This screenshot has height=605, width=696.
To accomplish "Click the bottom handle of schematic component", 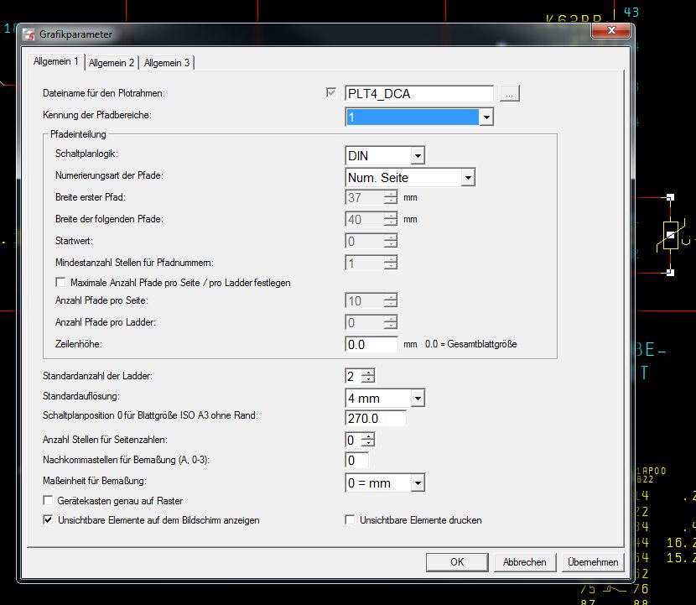I will [670, 273].
